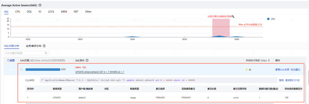Collapse the UPDATE sbtest.sbtest2 row details
The image size is (309, 104).
[21, 70]
